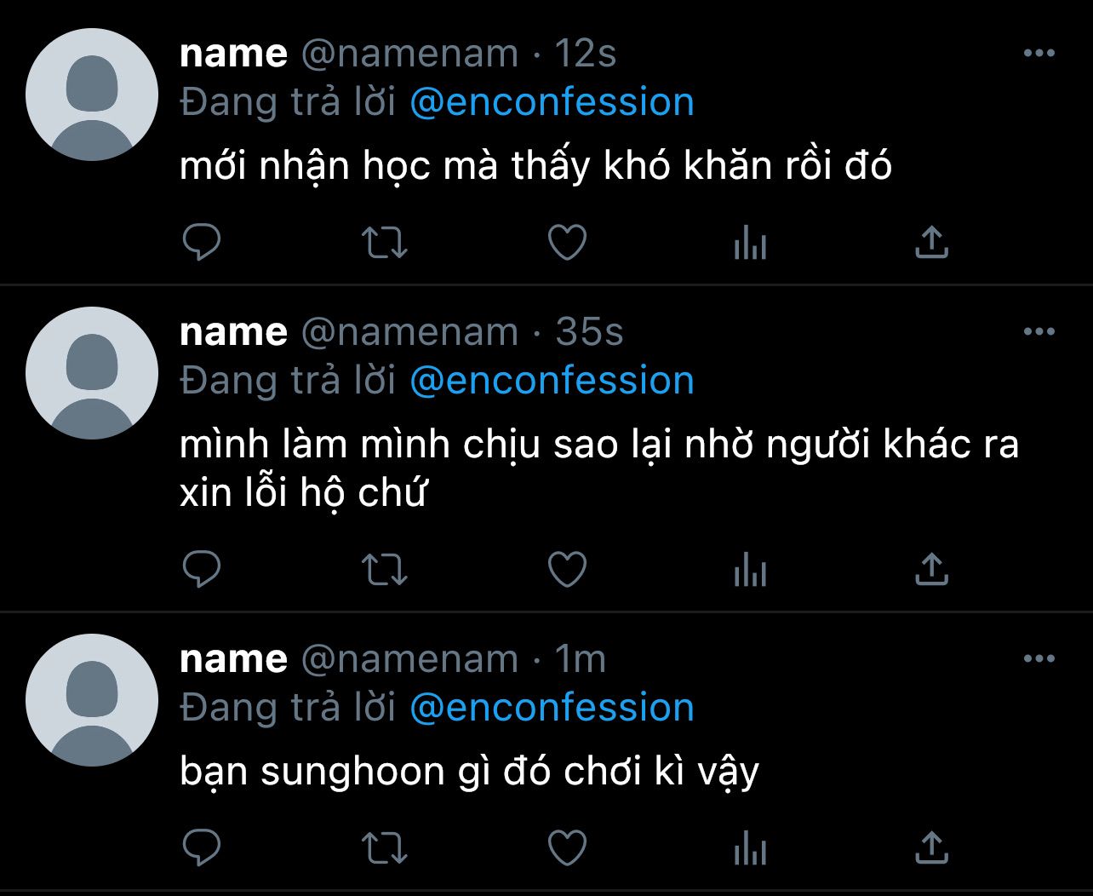Image resolution: width=1093 pixels, height=896 pixels.
Task: Open @enconfession link in 12s tweet
Action: [552, 102]
